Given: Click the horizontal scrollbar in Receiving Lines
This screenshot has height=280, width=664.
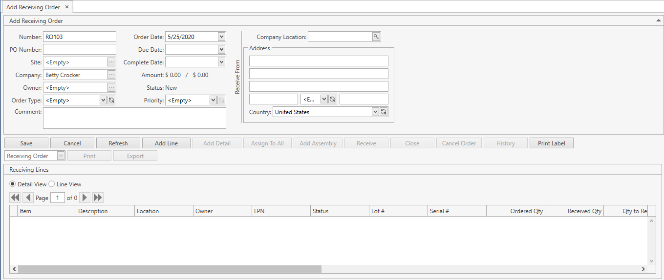Looking at the screenshot, I should click(170, 269).
